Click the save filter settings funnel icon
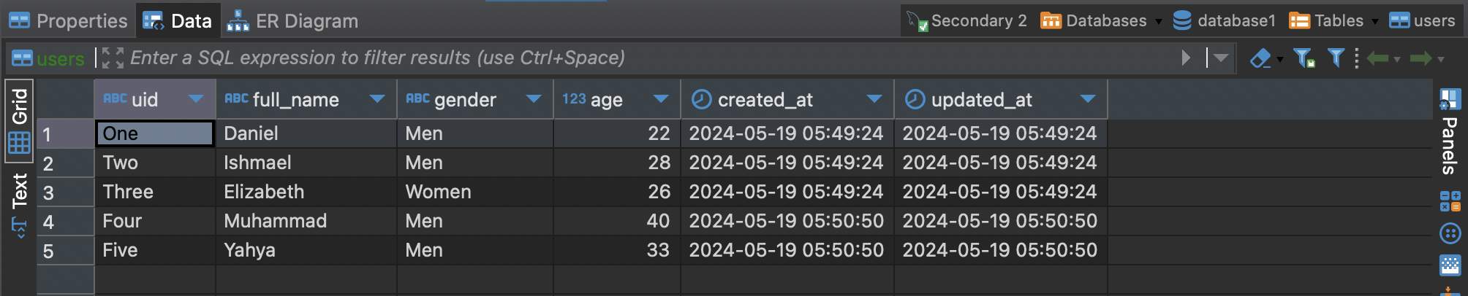The image size is (1468, 296). pos(1304,58)
